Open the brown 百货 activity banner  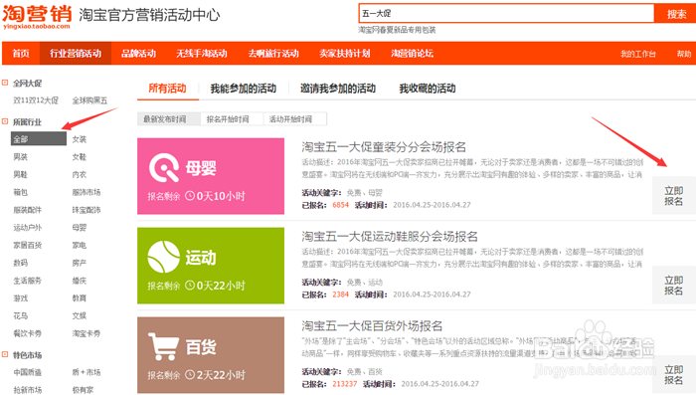click(211, 355)
